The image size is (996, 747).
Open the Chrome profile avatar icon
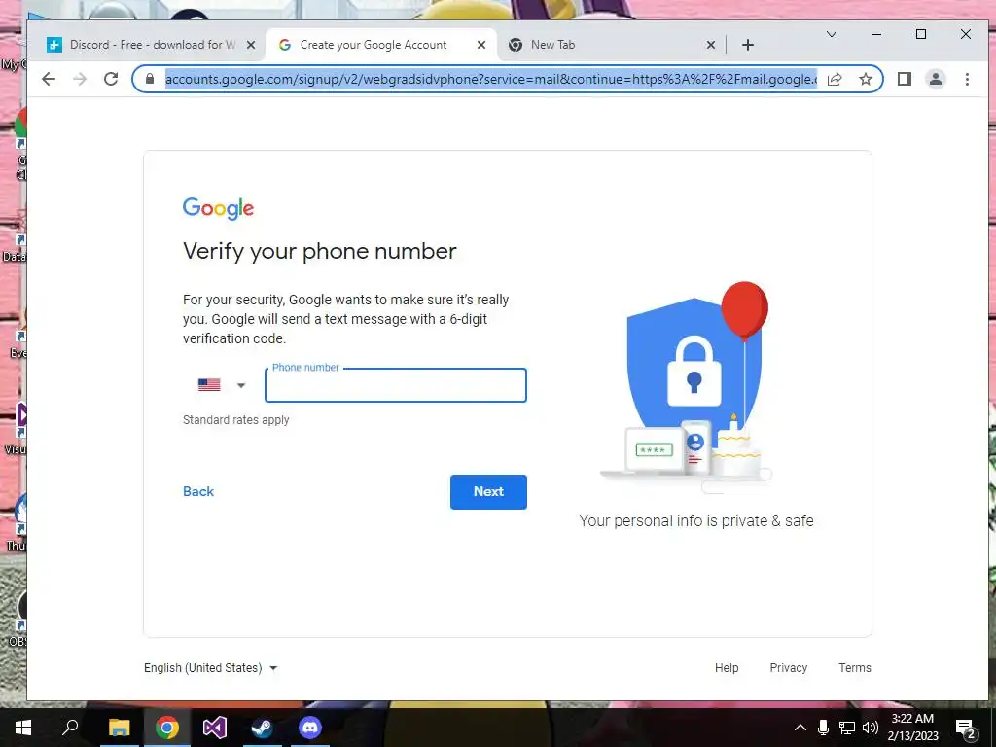point(936,79)
